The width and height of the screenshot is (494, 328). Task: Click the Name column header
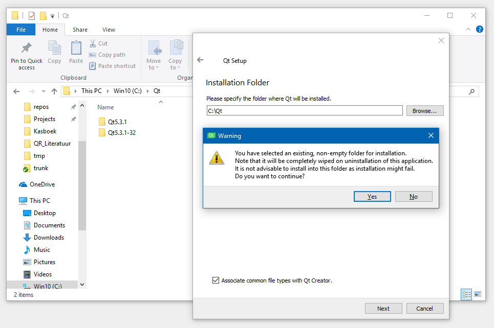(105, 107)
